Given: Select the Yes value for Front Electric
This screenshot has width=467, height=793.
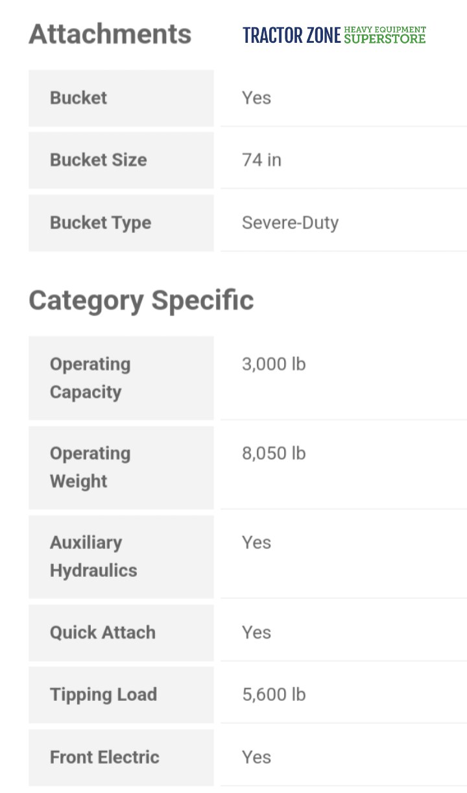Looking at the screenshot, I should coord(256,757).
